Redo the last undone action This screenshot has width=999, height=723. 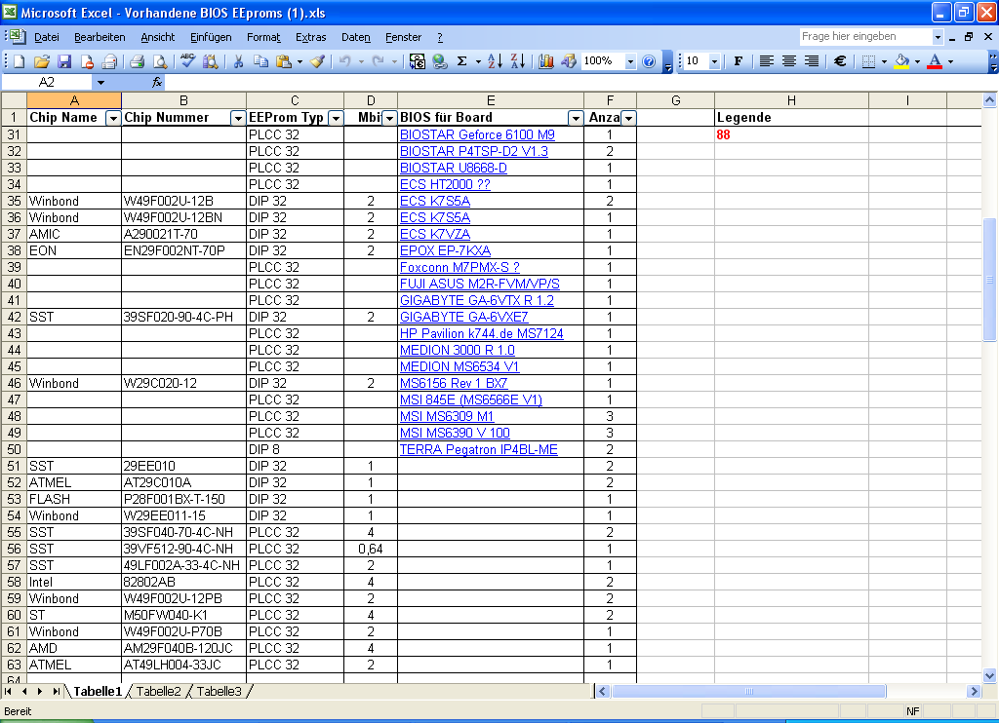click(379, 61)
